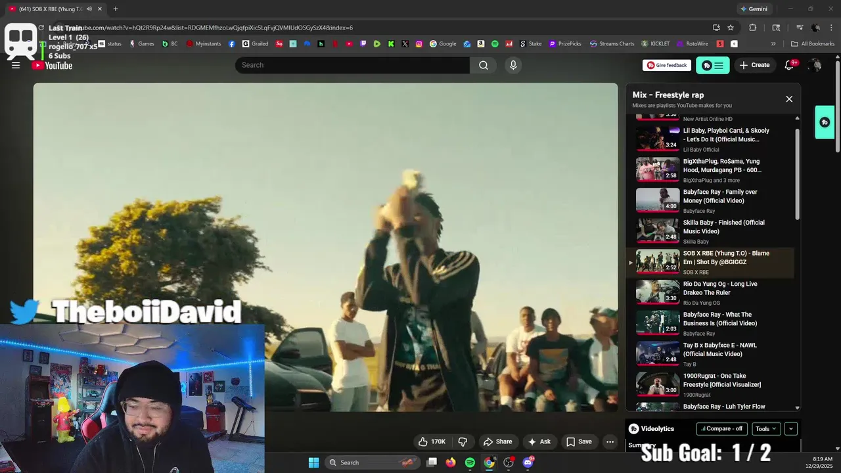Open the Create dropdown button
This screenshot has height=473, width=841.
point(754,65)
